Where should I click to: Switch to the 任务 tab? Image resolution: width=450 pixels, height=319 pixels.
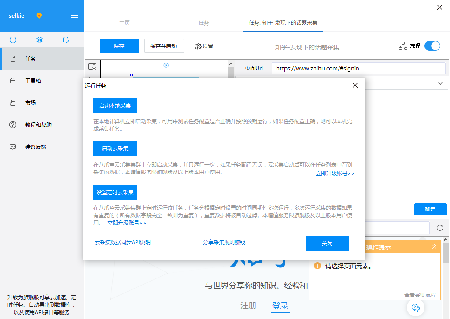pyautogui.click(x=204, y=22)
